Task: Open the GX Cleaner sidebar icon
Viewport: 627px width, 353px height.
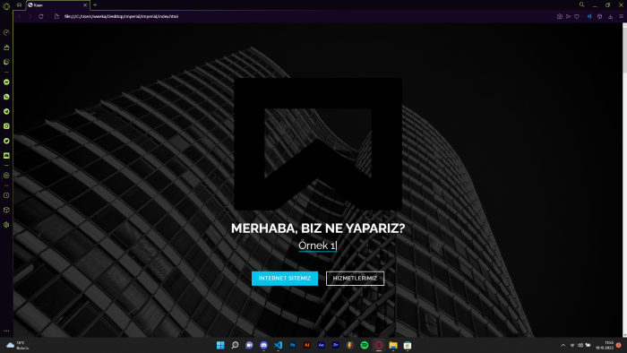Action: (x=6, y=47)
